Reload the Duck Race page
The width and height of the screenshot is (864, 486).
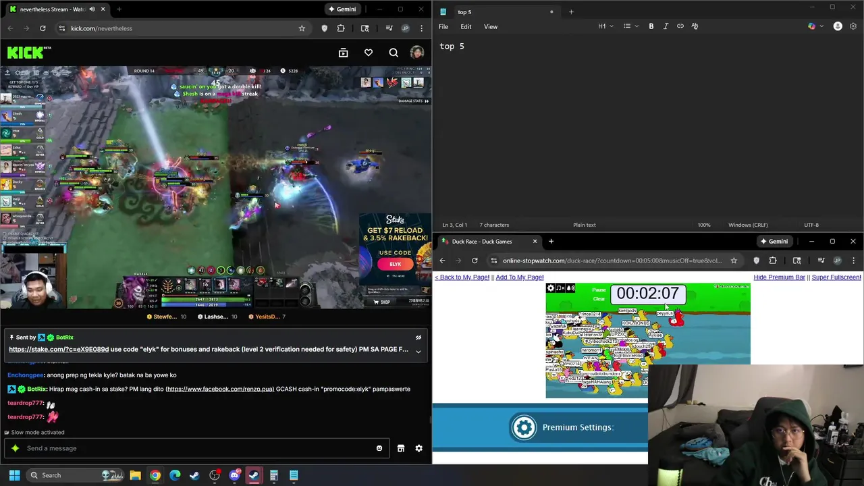click(475, 261)
